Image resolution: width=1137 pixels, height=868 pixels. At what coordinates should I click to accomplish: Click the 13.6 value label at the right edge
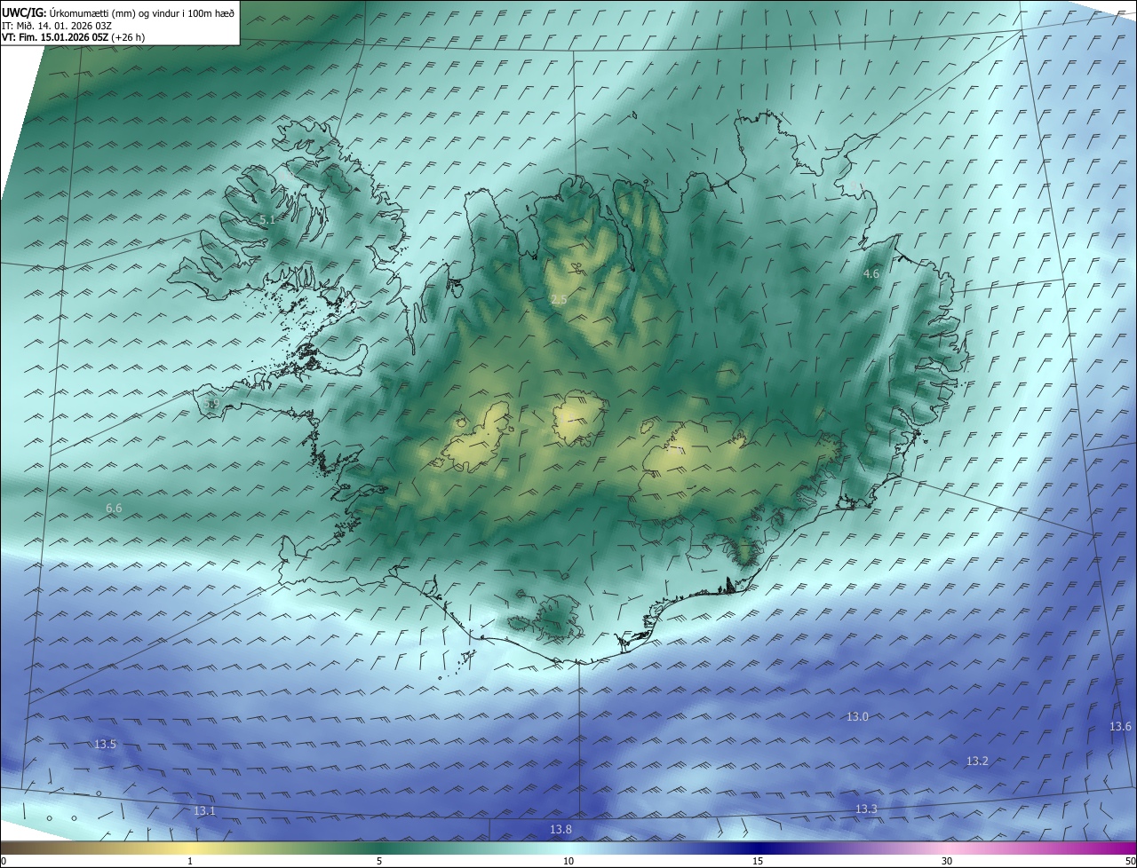[x=1120, y=727]
